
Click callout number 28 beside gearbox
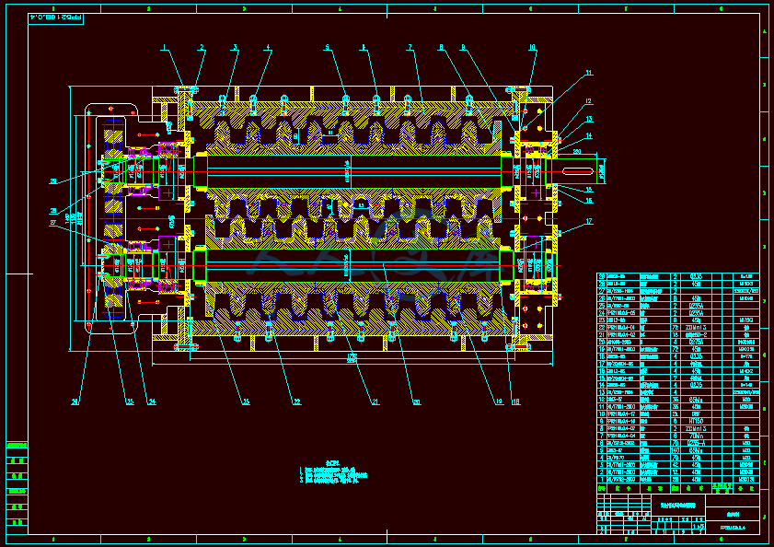(53, 211)
